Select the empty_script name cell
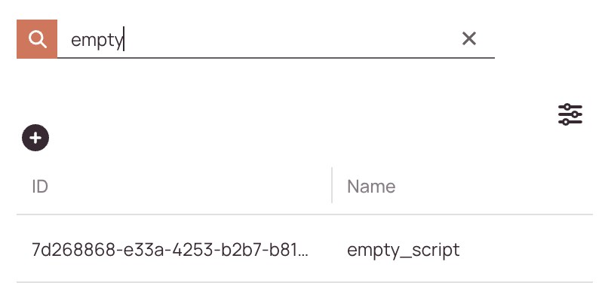The height and width of the screenshot is (295, 608). (404, 250)
